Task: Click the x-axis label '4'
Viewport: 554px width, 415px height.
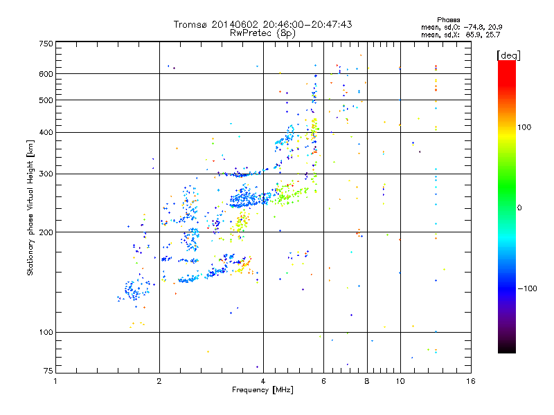Action: pyautogui.click(x=263, y=381)
